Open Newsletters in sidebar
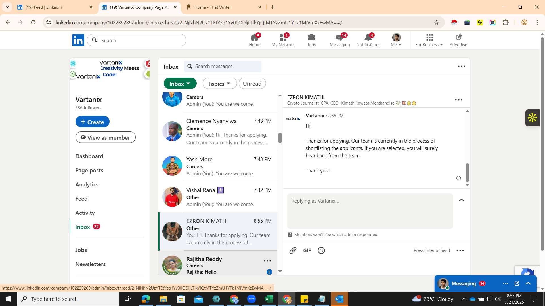 point(90,264)
